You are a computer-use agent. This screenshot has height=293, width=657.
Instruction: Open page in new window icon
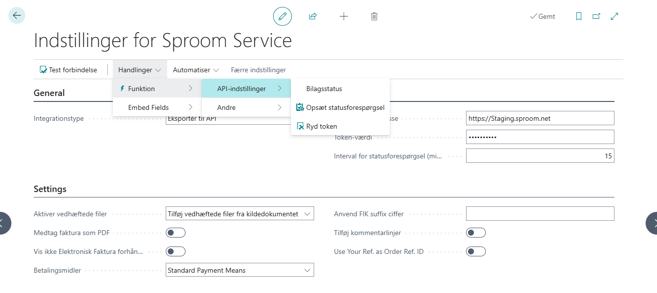click(x=597, y=16)
